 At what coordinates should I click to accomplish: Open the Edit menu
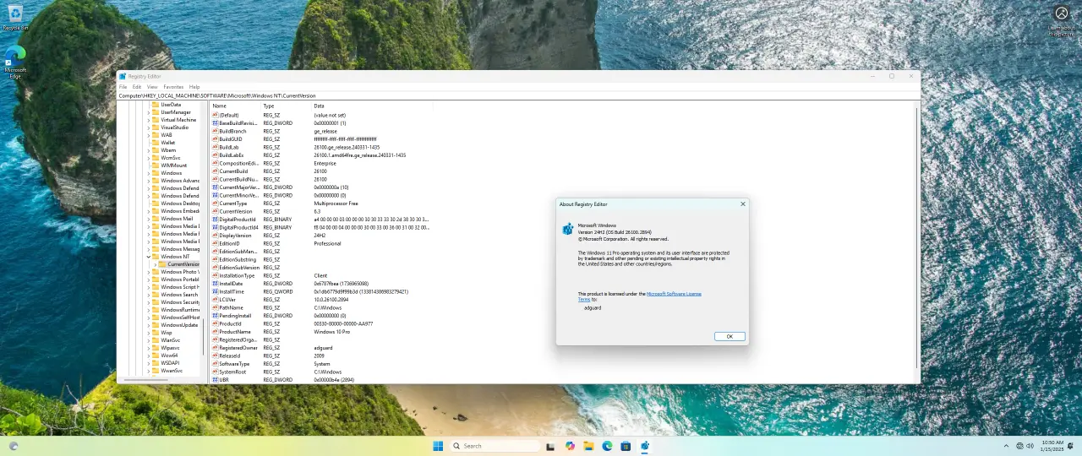click(137, 87)
